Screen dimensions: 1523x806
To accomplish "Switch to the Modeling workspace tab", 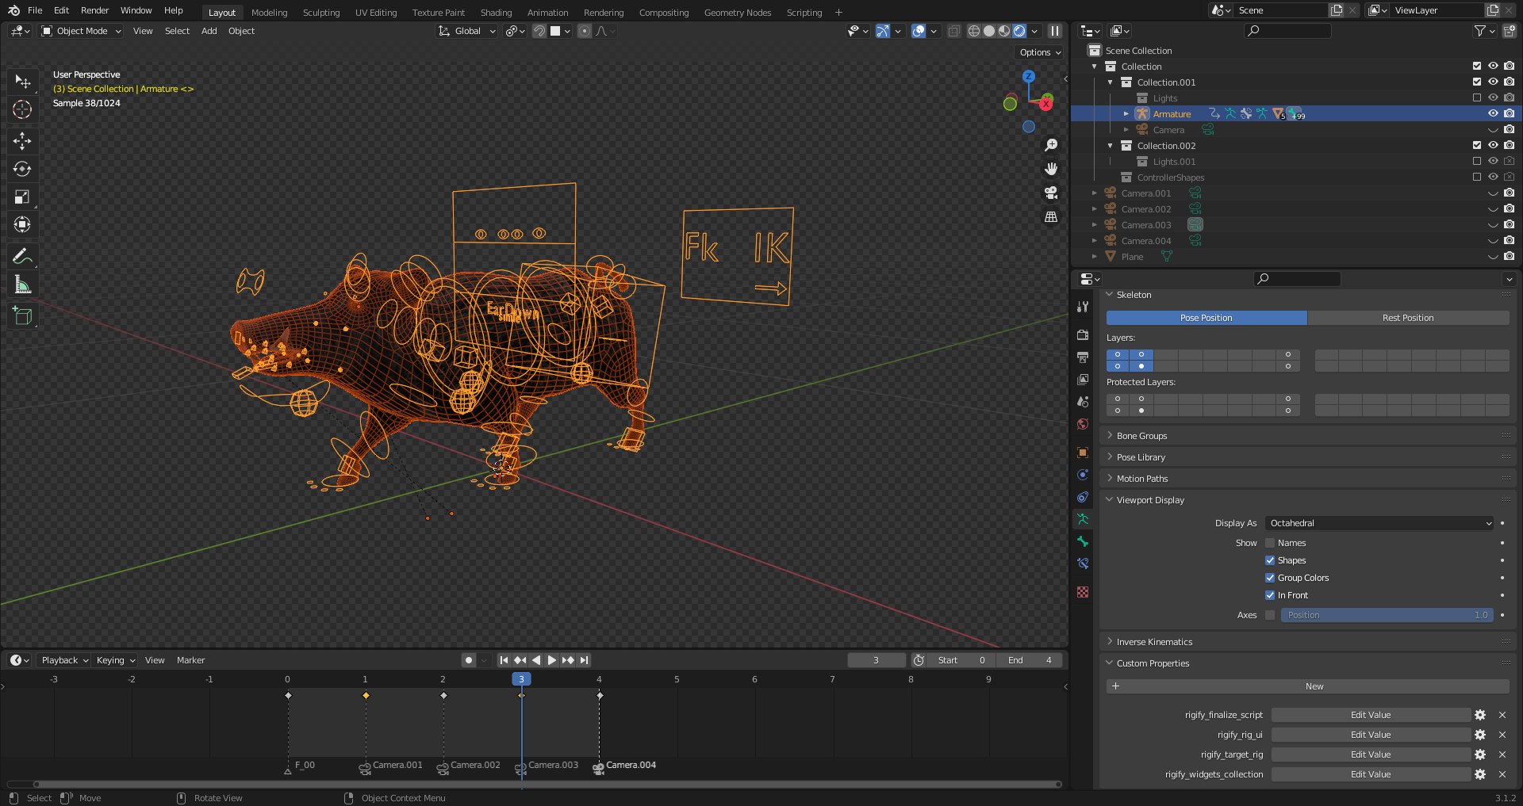I will click(x=270, y=13).
